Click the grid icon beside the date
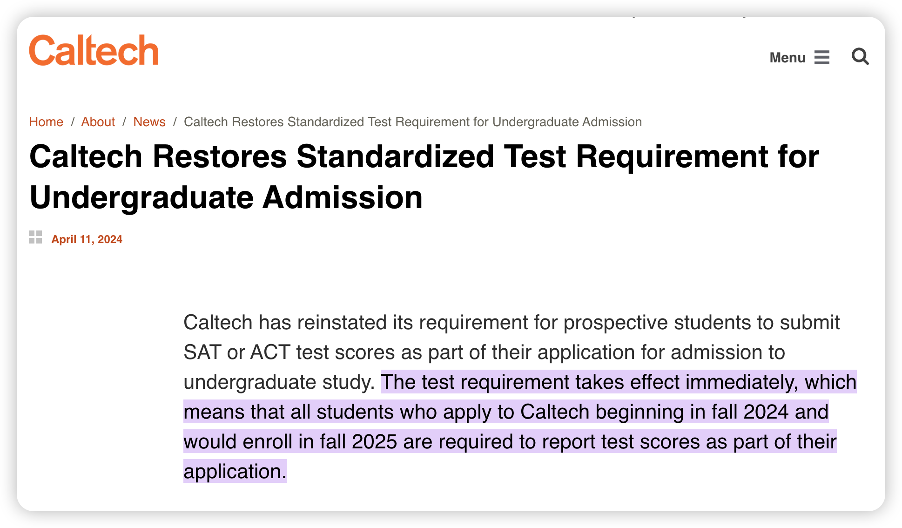 [x=35, y=237]
